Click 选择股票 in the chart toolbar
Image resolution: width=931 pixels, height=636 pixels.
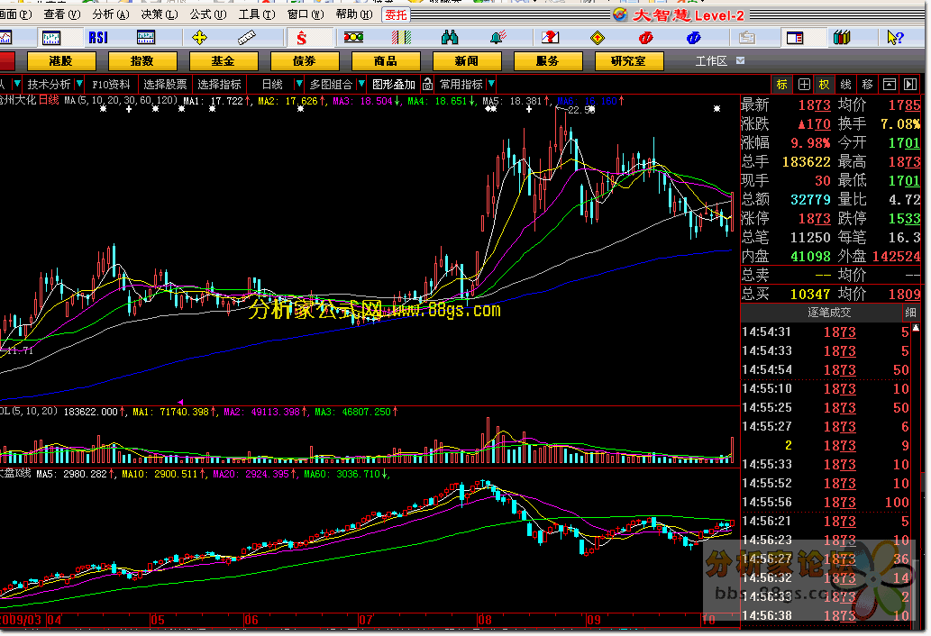pyautogui.click(x=165, y=85)
